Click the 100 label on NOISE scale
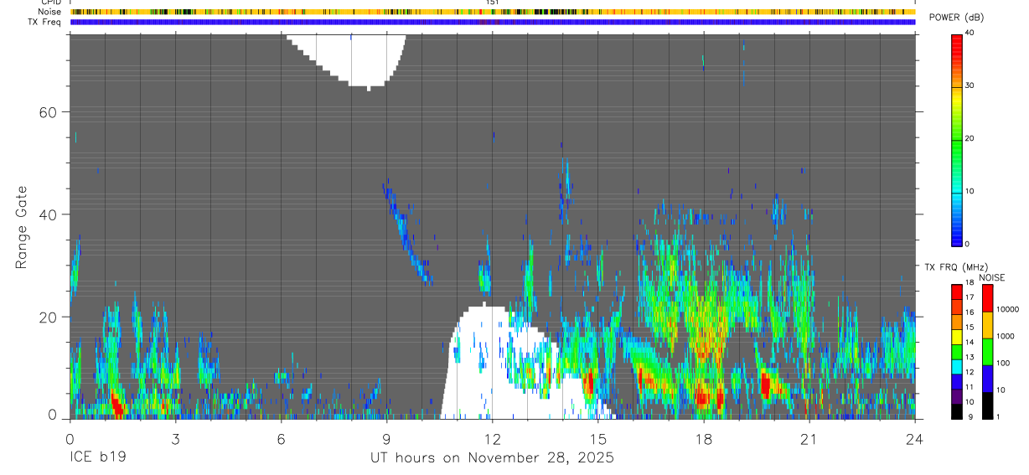This screenshot has width=1029, height=475. (1003, 363)
